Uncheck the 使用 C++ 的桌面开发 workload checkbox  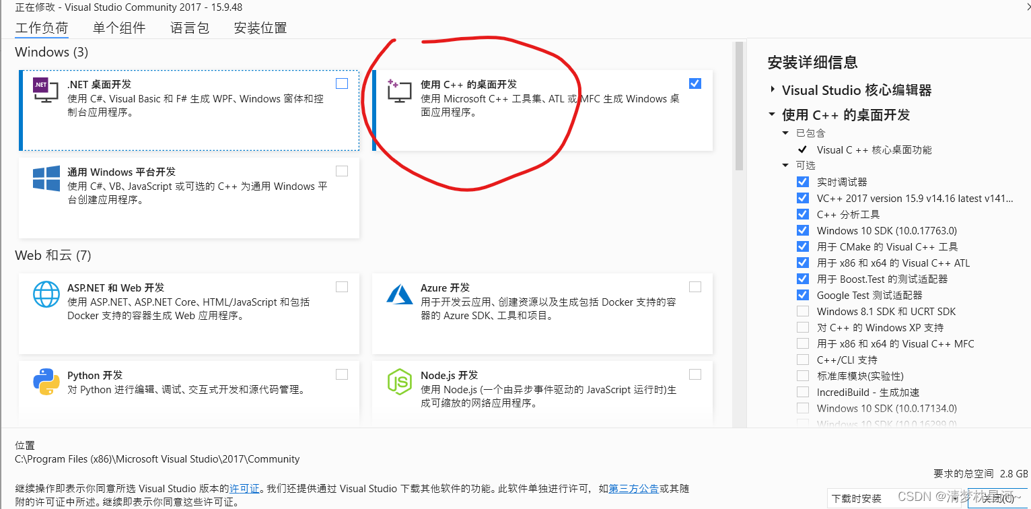click(x=695, y=83)
